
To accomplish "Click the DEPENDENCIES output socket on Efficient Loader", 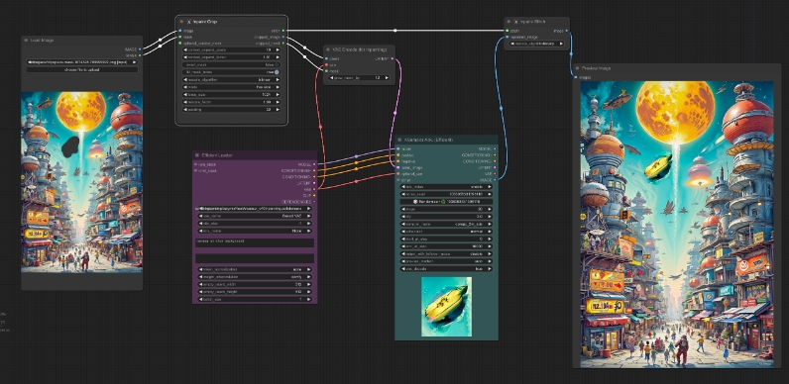I will [x=314, y=202].
